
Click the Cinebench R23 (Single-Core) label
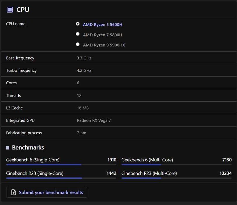pyautogui.click(x=35, y=173)
